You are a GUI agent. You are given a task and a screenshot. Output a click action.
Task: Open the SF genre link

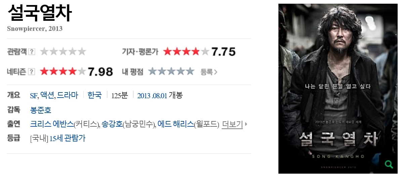tap(34, 96)
